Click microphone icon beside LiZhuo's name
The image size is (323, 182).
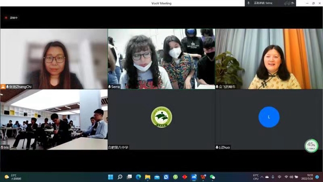click(x=217, y=147)
